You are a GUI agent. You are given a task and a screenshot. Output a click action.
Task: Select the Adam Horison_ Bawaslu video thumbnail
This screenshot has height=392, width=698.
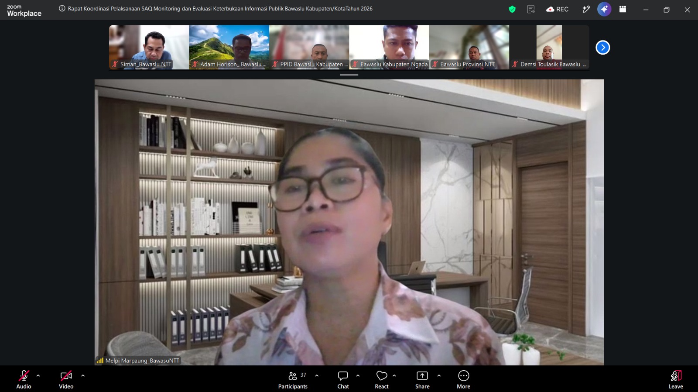[x=229, y=47]
